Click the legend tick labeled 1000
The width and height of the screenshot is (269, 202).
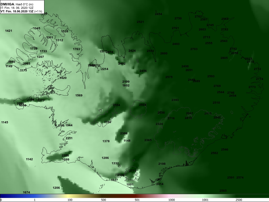coord(172,200)
